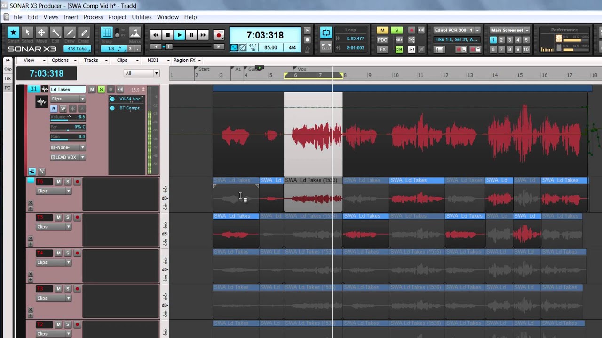Select the PC ProChannel tab

point(8,88)
